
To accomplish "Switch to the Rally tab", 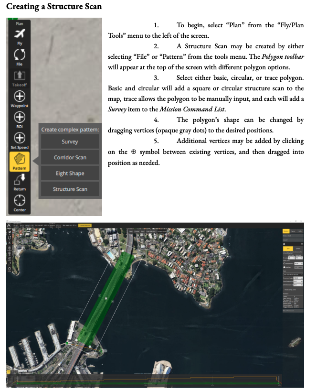I will coord(300,231).
